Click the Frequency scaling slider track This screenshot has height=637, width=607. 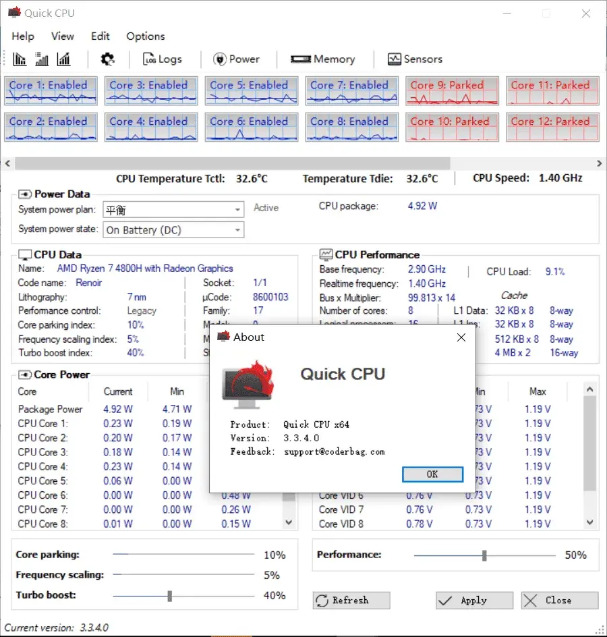click(x=183, y=574)
